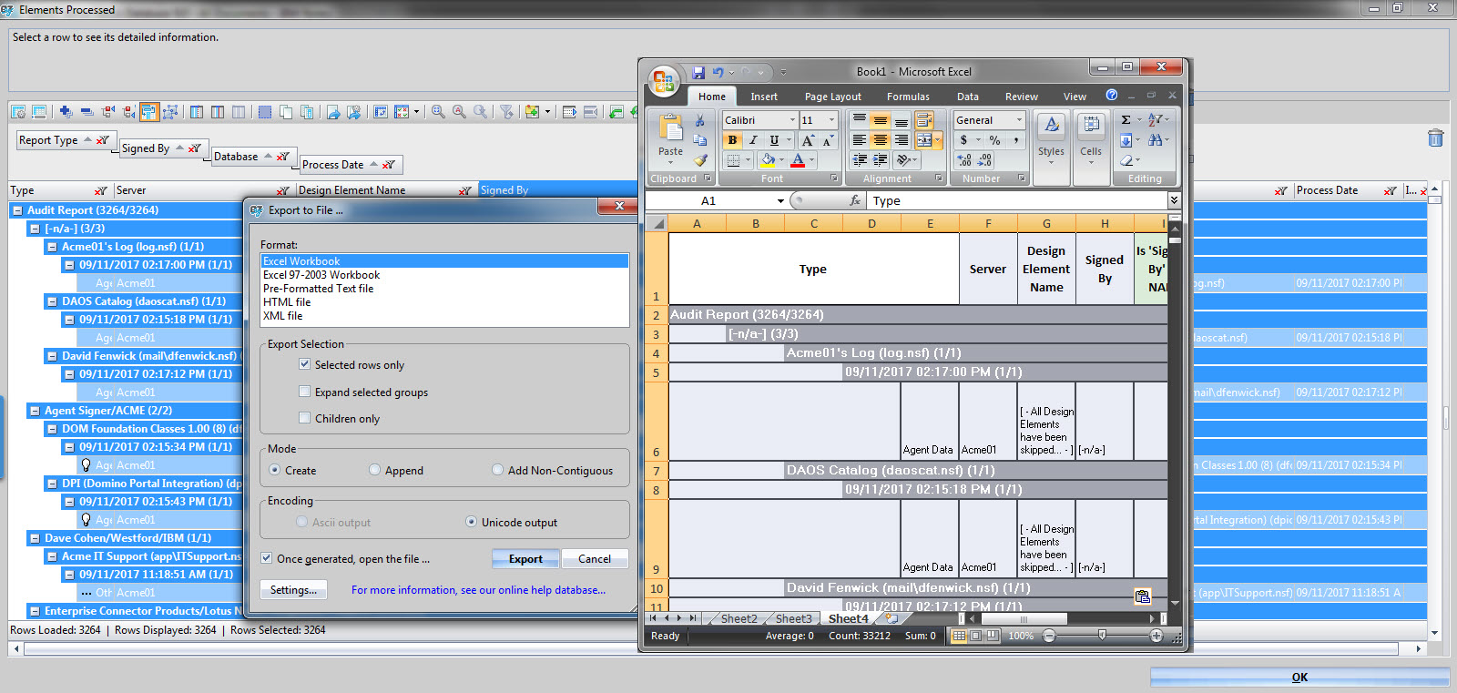Click the Align Text Right icon in Excel
Image resolution: width=1457 pixels, height=693 pixels.
tap(901, 140)
